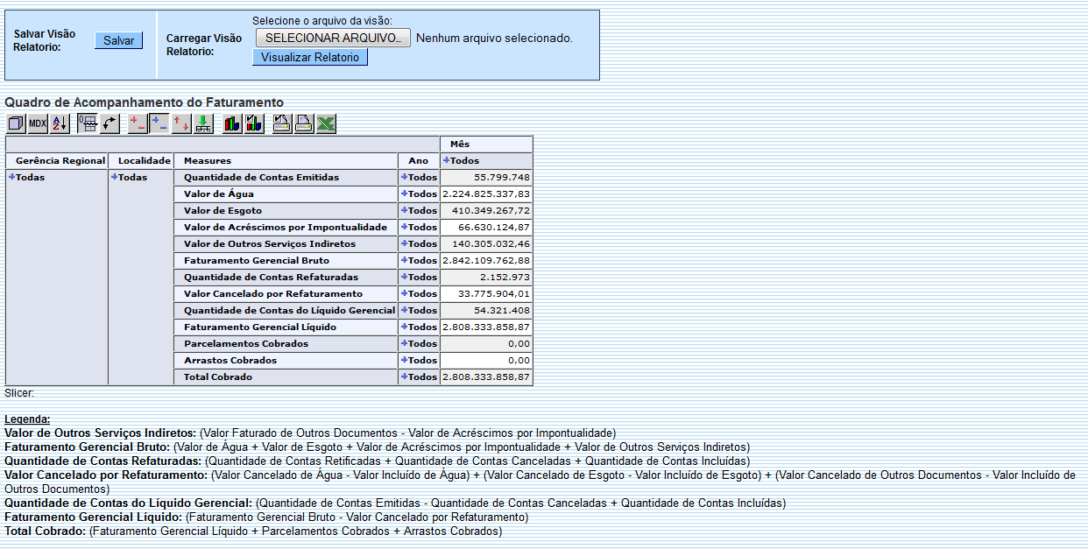Toggle suppress empty rows and columns
The height and width of the screenshot is (549, 1088).
coord(88,123)
